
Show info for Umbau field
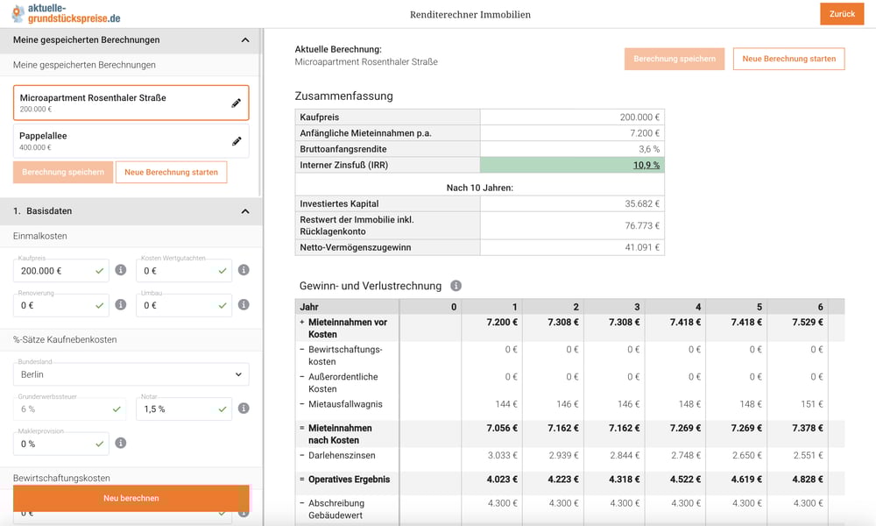pyautogui.click(x=244, y=305)
